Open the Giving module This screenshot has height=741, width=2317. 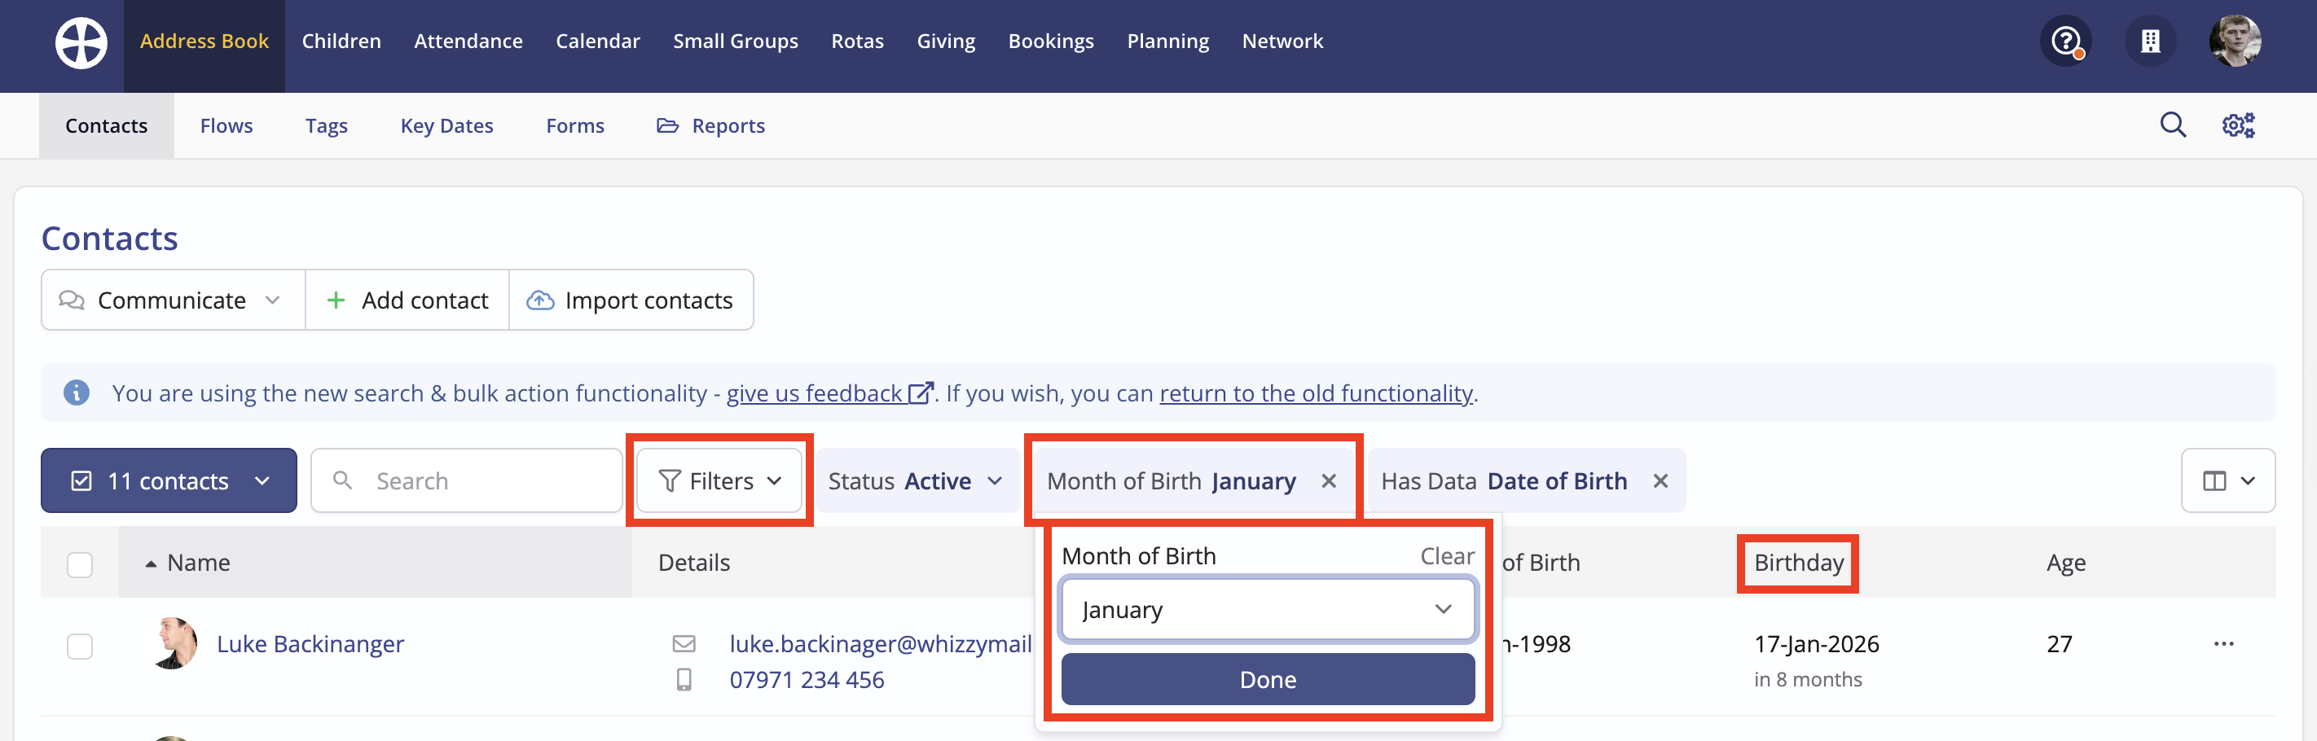pyautogui.click(x=945, y=42)
